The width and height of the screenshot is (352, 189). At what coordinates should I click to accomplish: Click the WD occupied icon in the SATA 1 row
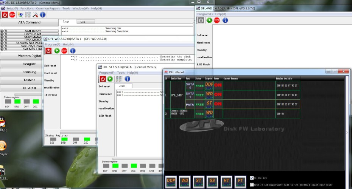(209, 95)
